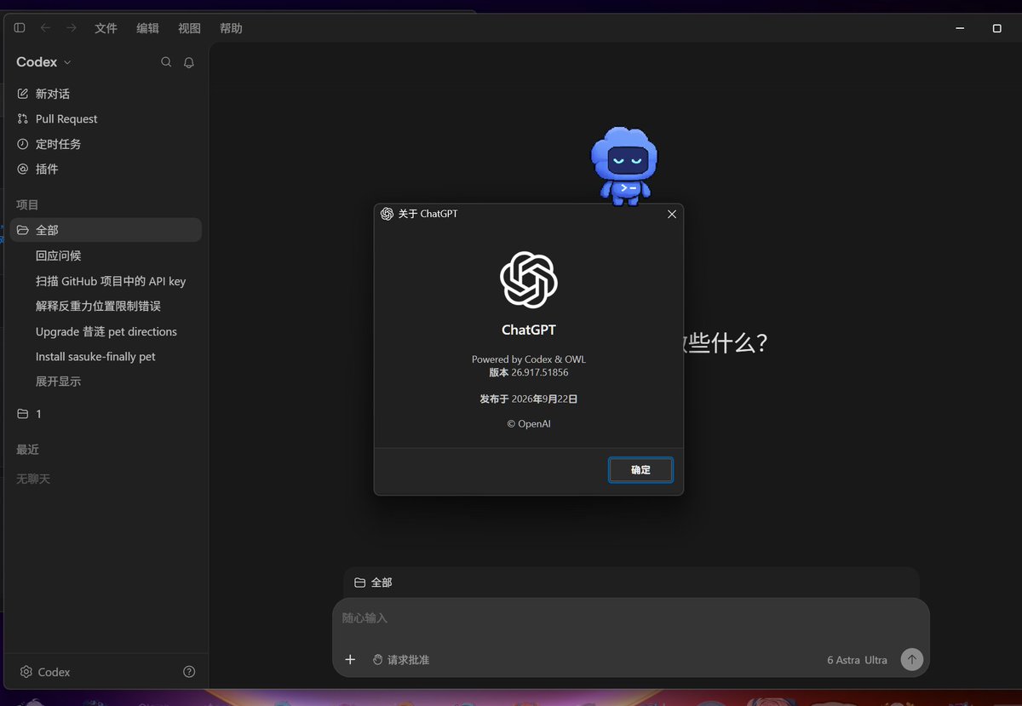Click the © OpenAI text
The width and height of the screenshot is (1022, 706).
tap(529, 423)
